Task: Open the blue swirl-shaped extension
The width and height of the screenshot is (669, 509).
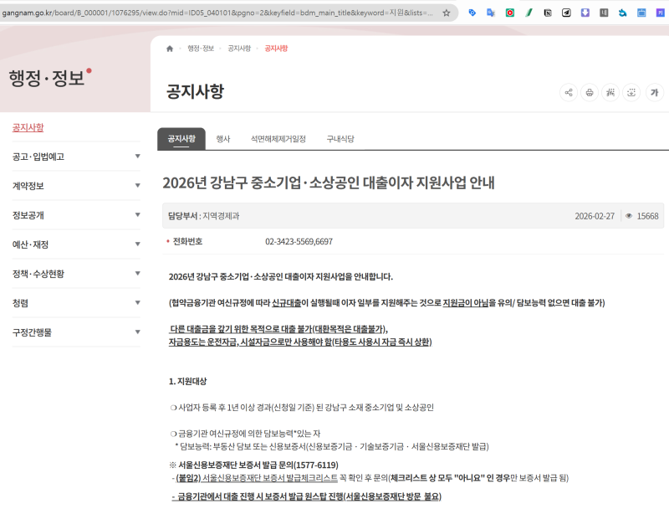Action: coord(622,13)
